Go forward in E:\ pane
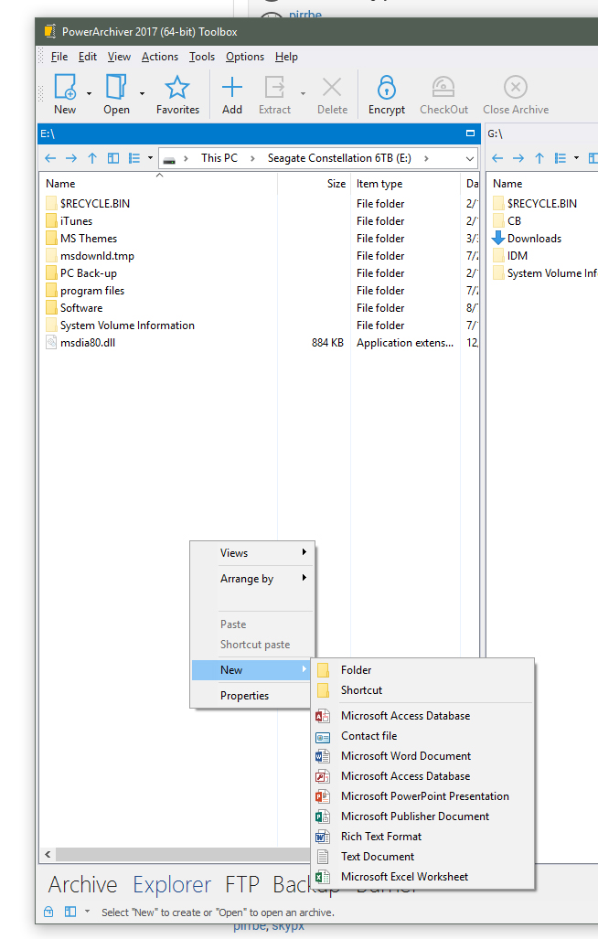 pos(71,158)
